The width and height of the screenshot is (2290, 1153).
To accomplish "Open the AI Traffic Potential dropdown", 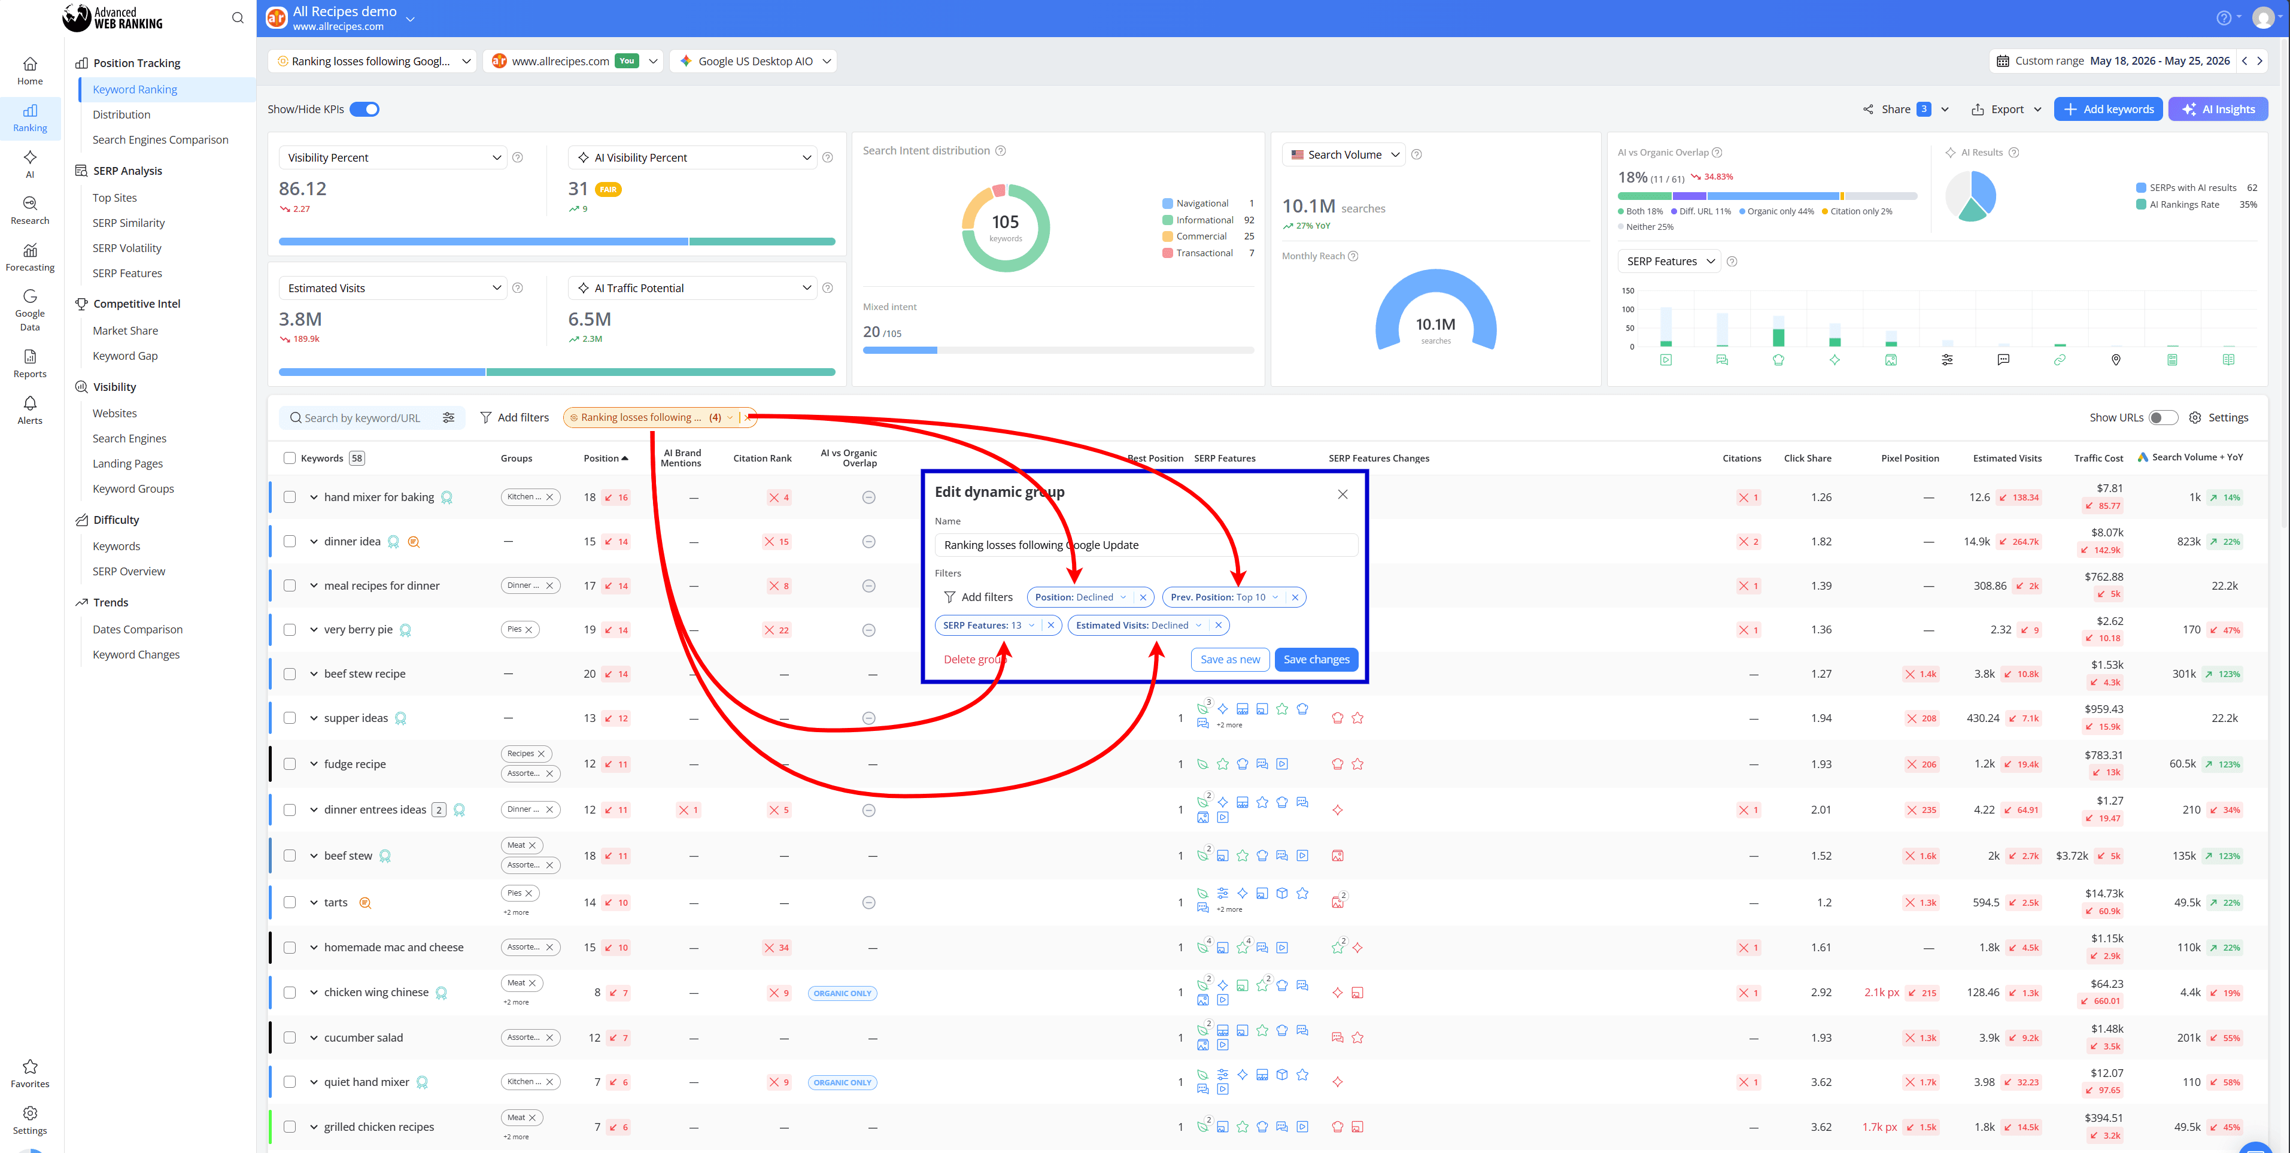I will click(692, 288).
